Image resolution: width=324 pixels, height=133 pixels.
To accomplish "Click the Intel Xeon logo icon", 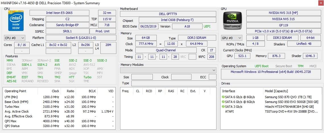I will [x=16, y=20].
